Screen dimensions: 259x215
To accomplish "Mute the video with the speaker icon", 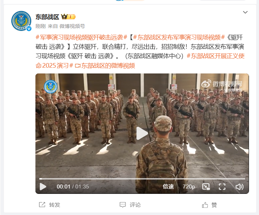I will point(239,187).
